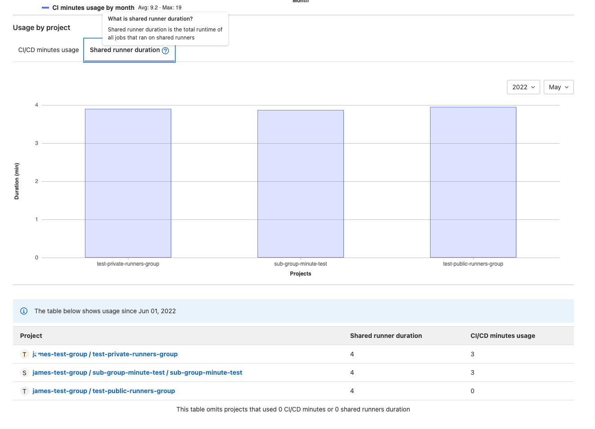Open the year dropdown showing 2022
This screenshot has height=429, width=595.
(x=523, y=87)
